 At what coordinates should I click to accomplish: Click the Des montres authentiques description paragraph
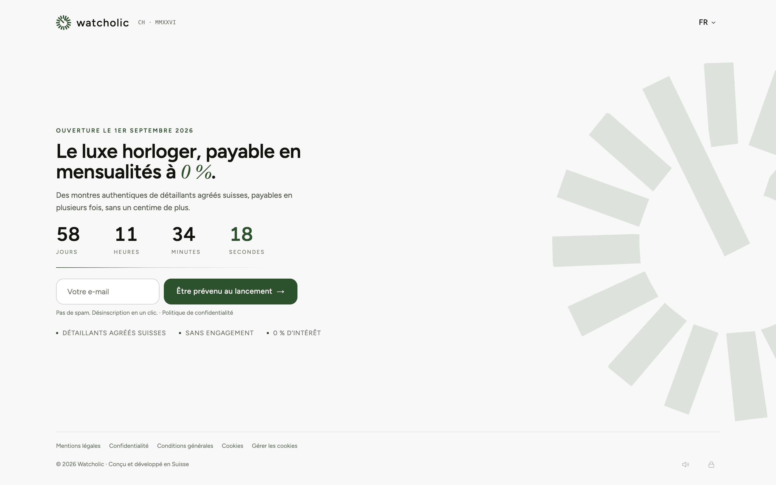point(174,202)
